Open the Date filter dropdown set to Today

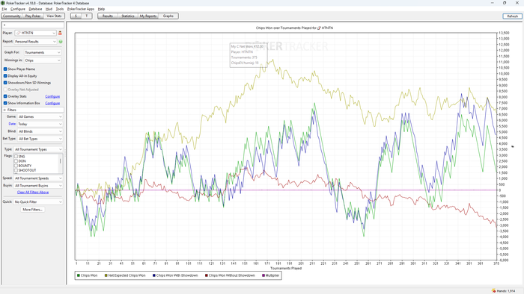[40, 124]
